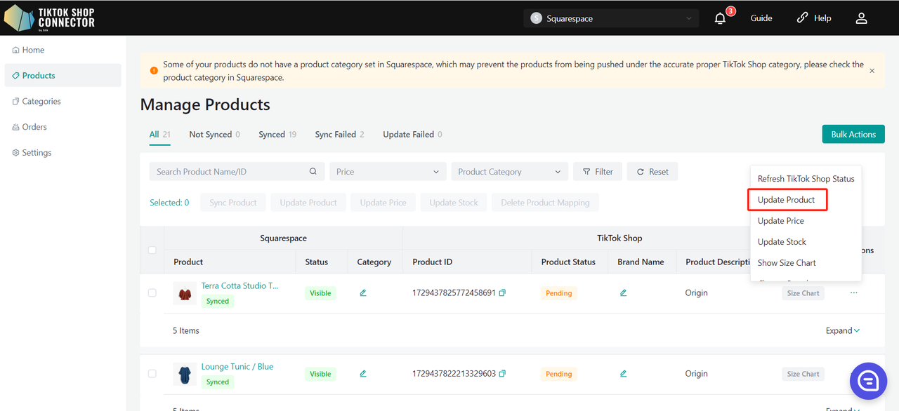Open the Squarespace store selector
This screenshot has height=411, width=899.
tap(611, 18)
